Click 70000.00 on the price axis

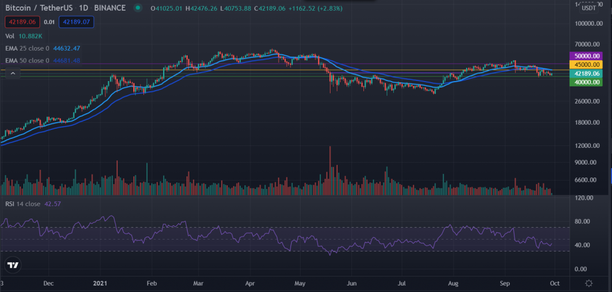pyautogui.click(x=586, y=44)
